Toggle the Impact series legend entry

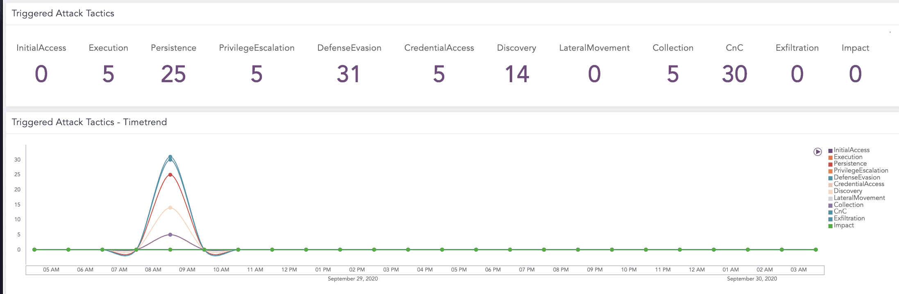click(x=843, y=225)
